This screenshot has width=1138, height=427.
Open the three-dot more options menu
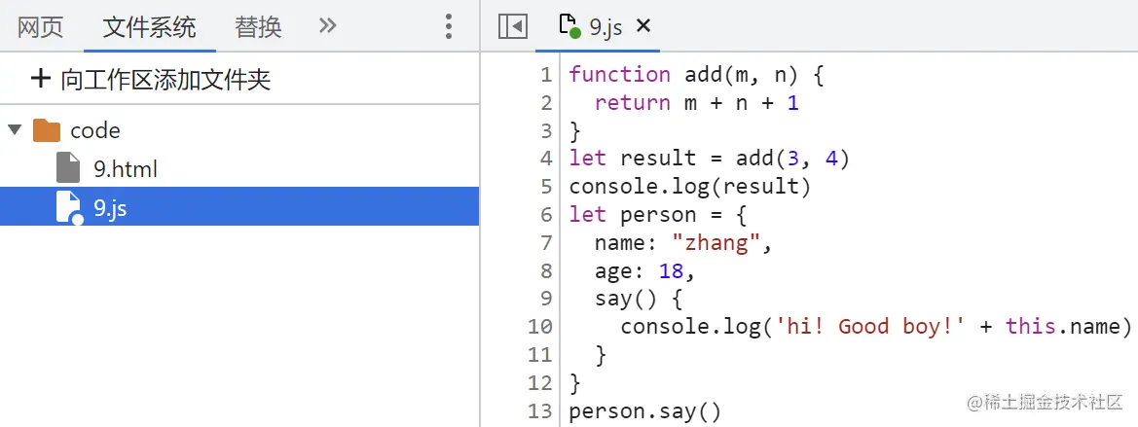449,26
